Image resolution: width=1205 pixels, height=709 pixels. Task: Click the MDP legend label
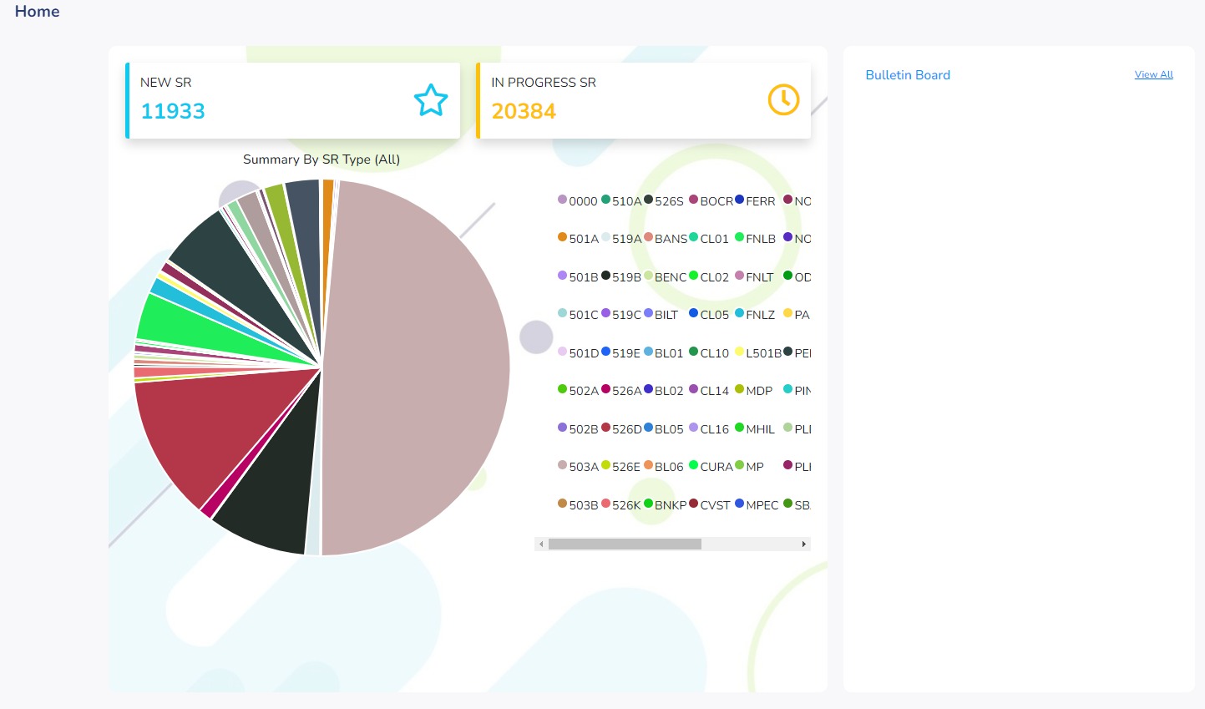tap(759, 391)
